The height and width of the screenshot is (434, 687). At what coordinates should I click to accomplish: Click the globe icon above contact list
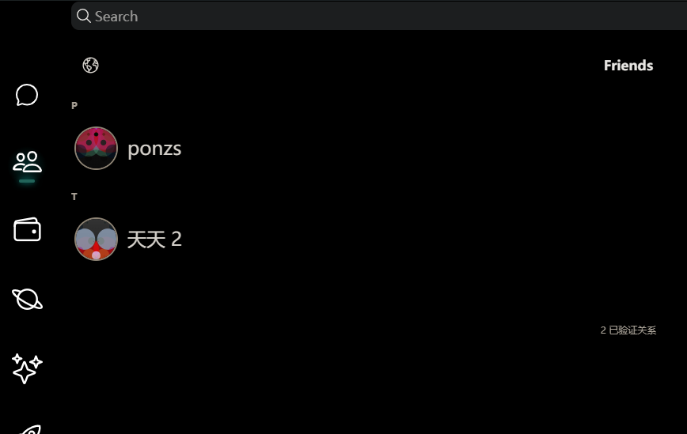pos(91,65)
